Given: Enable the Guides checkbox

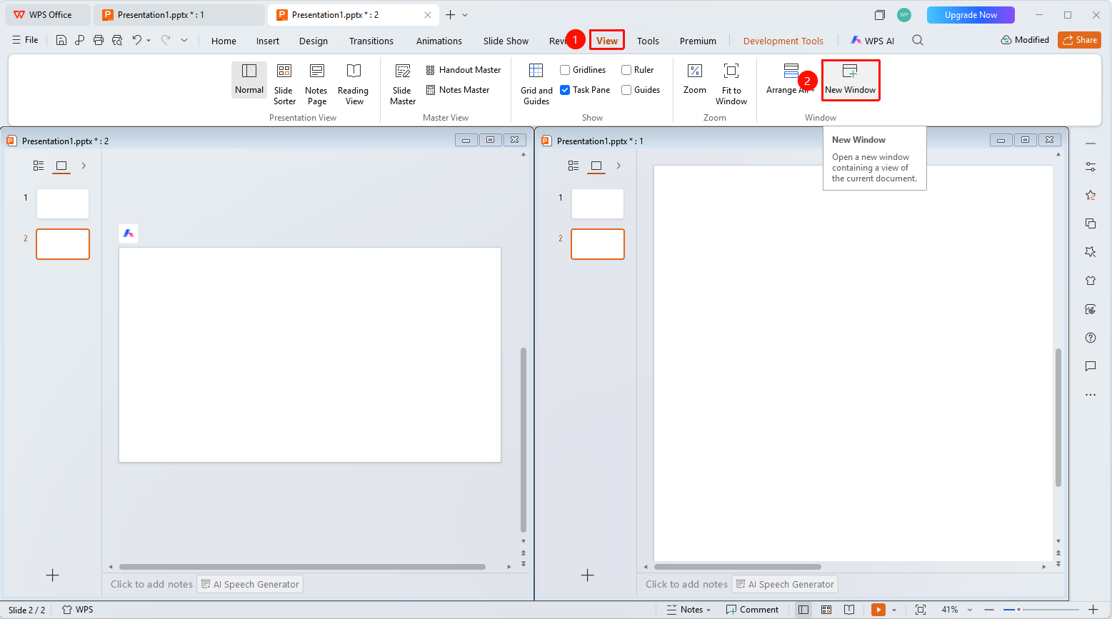Looking at the screenshot, I should 626,90.
